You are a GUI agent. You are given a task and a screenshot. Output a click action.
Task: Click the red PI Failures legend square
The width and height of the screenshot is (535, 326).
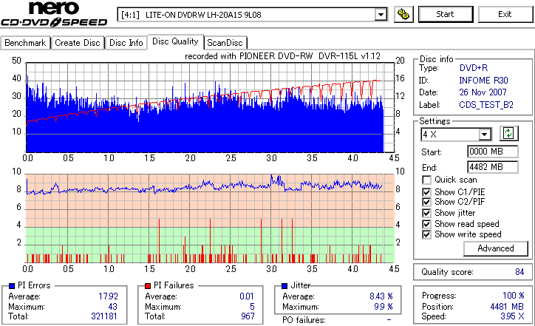(148, 286)
